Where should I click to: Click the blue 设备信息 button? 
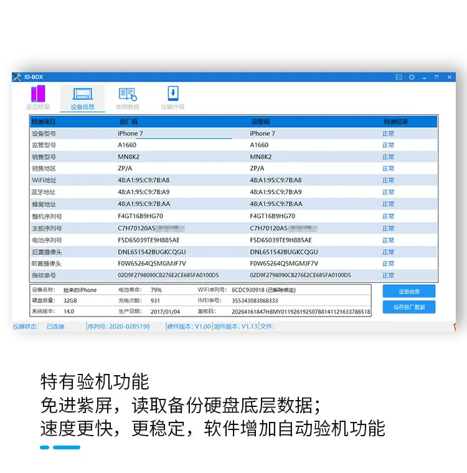409,292
